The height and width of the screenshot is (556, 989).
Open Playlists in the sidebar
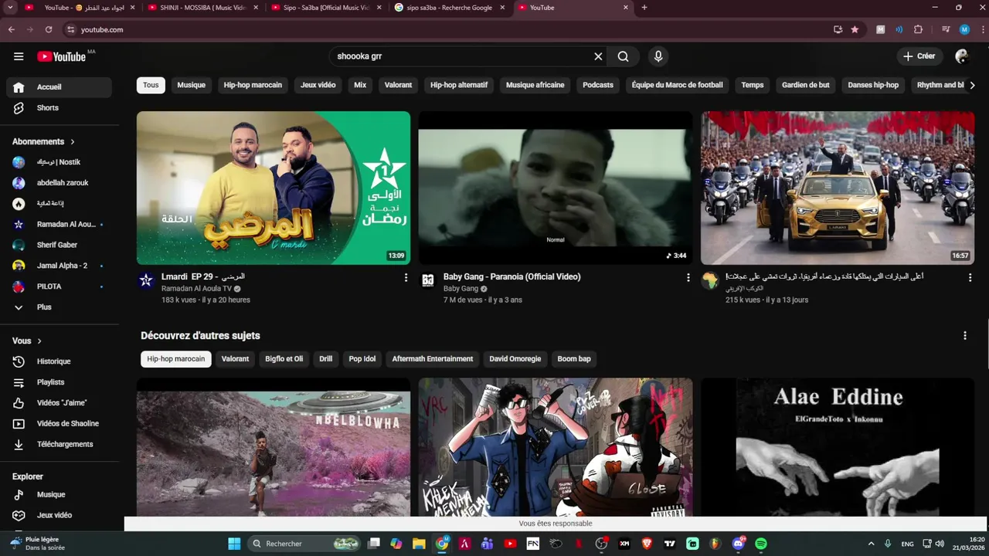[x=59, y=382]
